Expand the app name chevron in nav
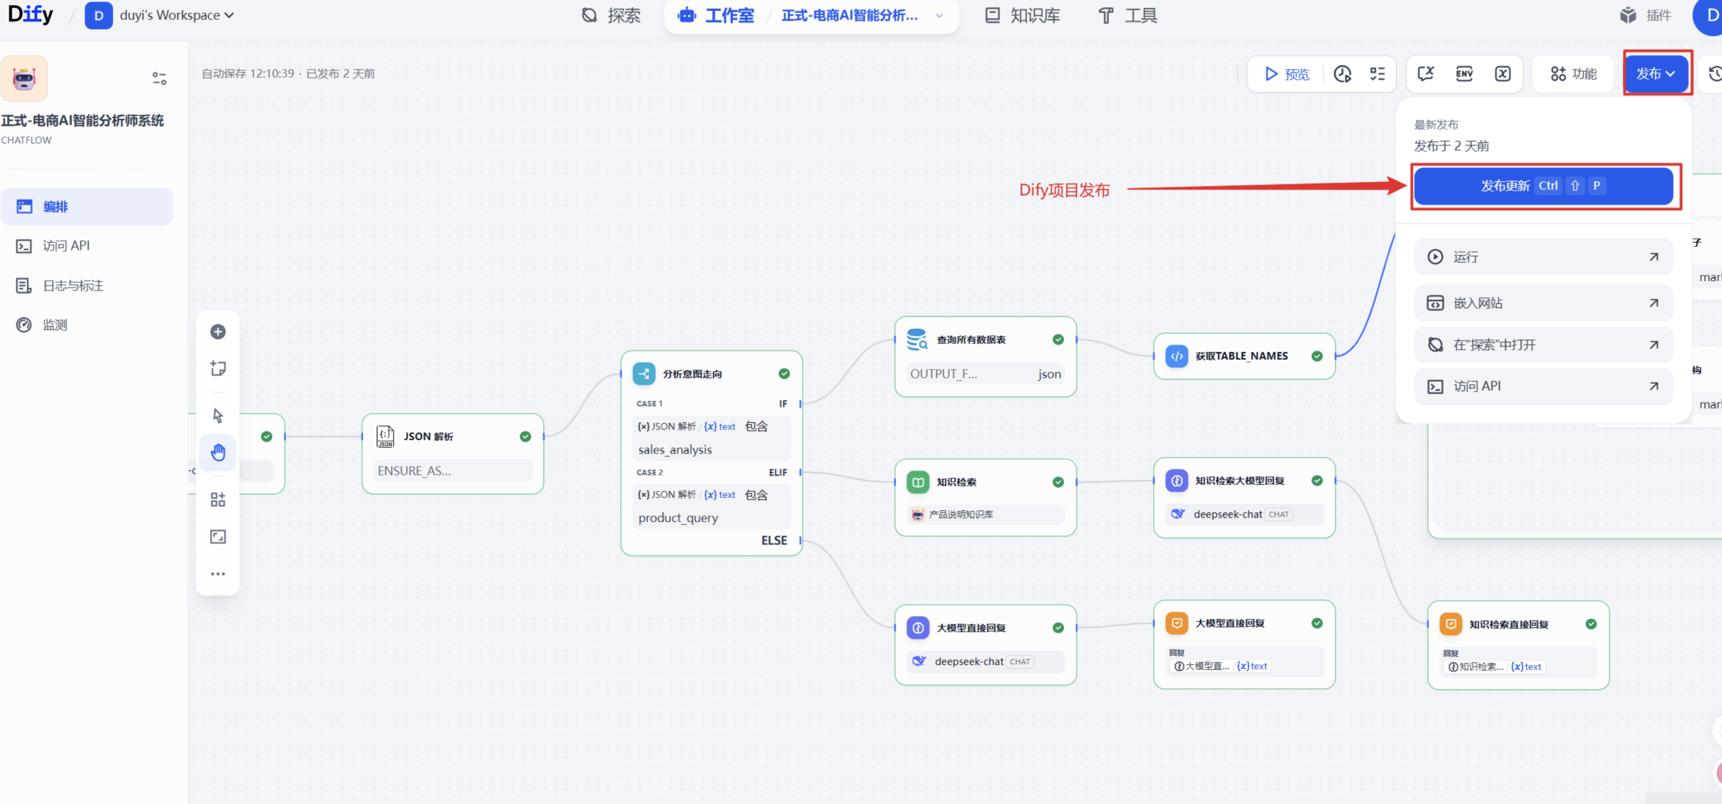This screenshot has height=804, width=1722. [x=939, y=15]
